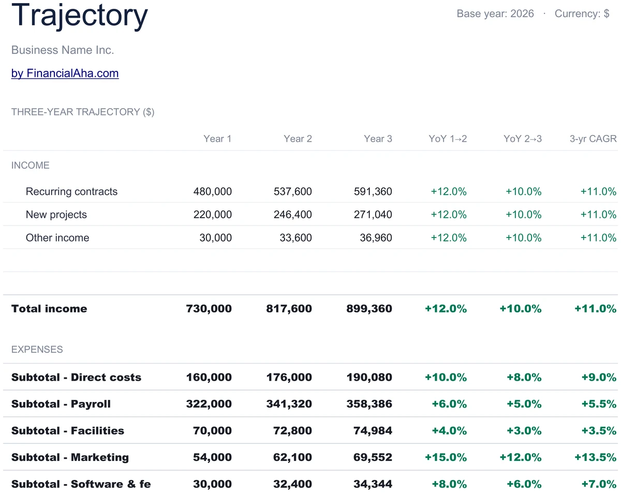Click the YoY 1→2 column header

448,139
